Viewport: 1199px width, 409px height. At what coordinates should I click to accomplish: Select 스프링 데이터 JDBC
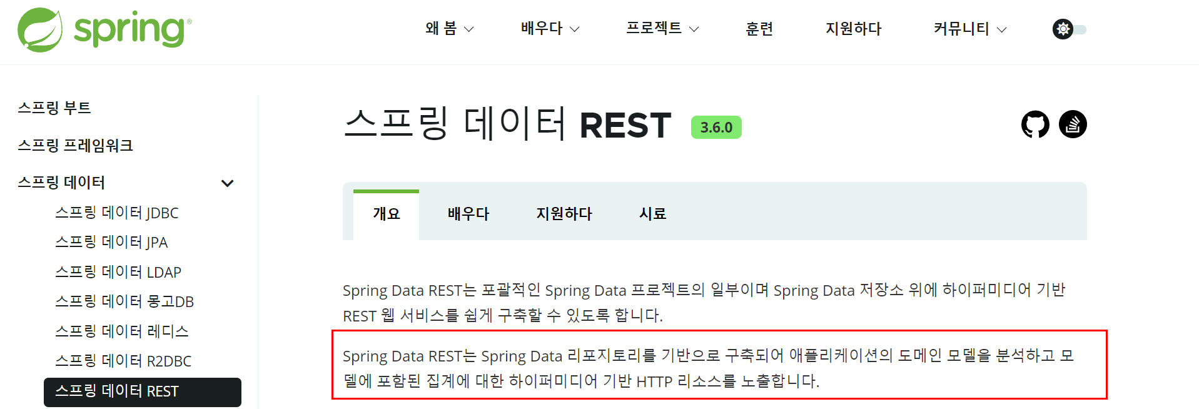tap(117, 213)
